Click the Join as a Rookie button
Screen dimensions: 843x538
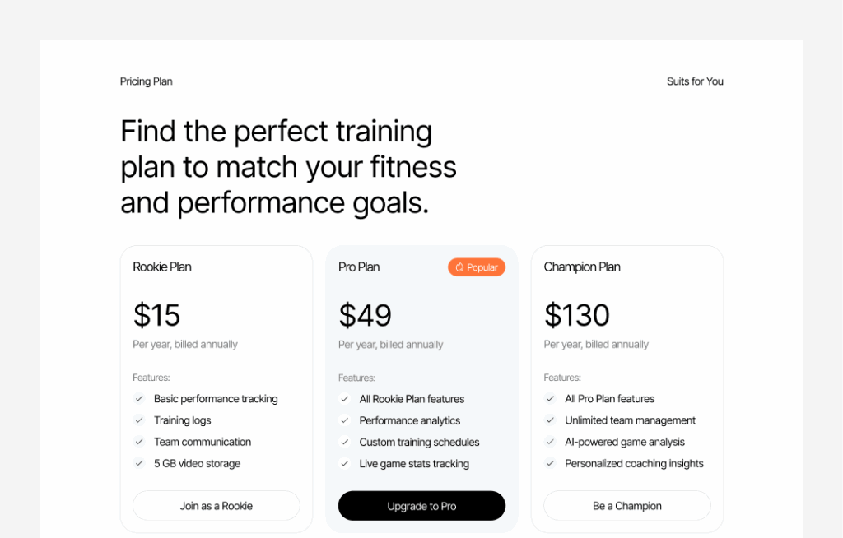pos(216,505)
